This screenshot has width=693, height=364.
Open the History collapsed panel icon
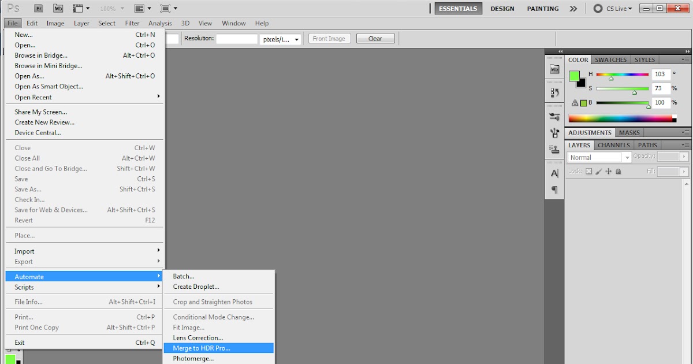point(555,92)
